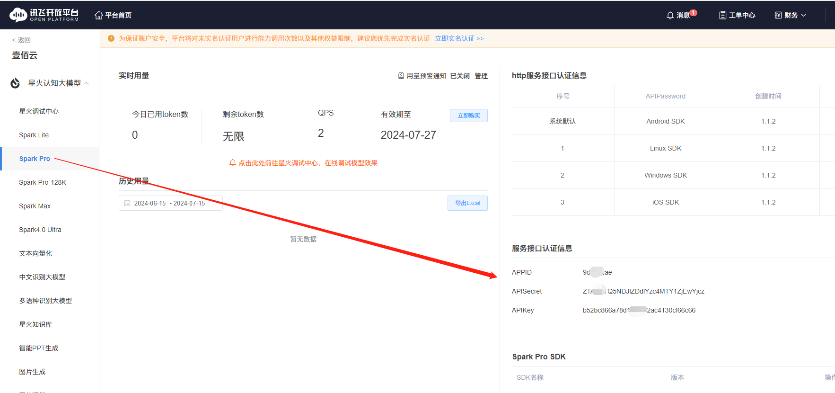Open the 消息 notification bell

670,15
